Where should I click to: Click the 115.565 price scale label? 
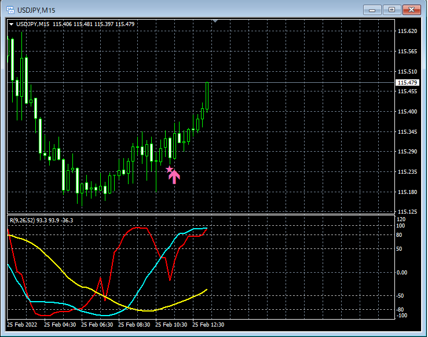(x=407, y=52)
